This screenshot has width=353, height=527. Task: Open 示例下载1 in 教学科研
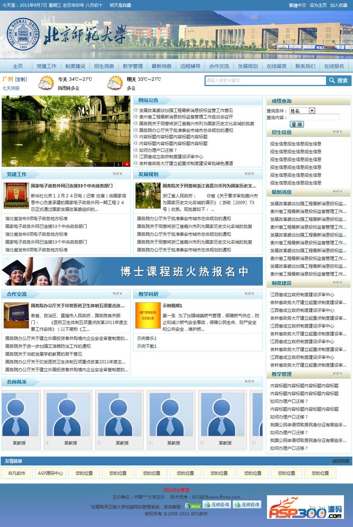click(x=147, y=346)
